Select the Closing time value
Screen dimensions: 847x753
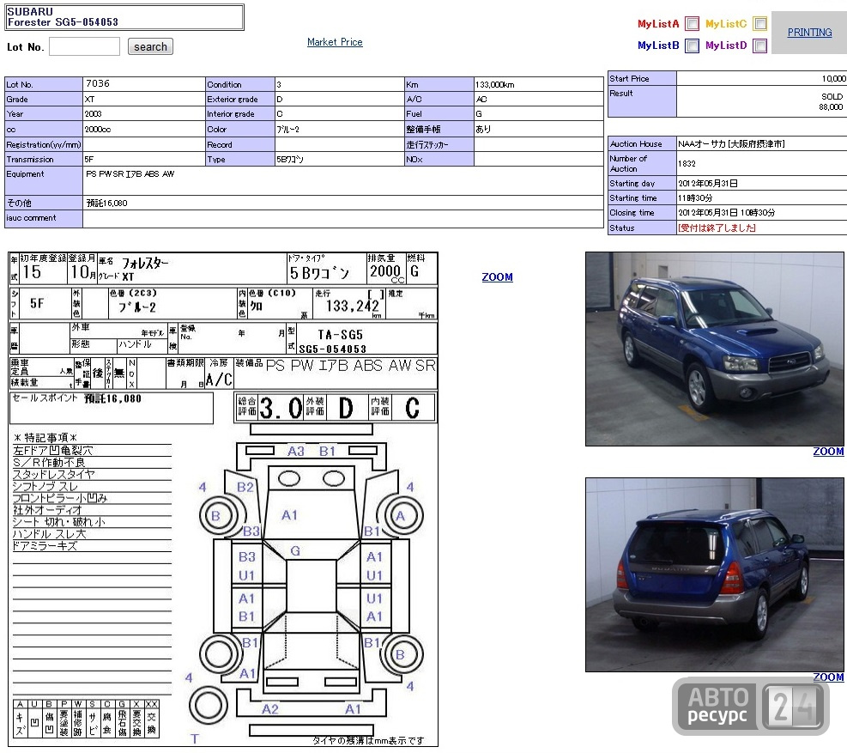[x=727, y=213]
